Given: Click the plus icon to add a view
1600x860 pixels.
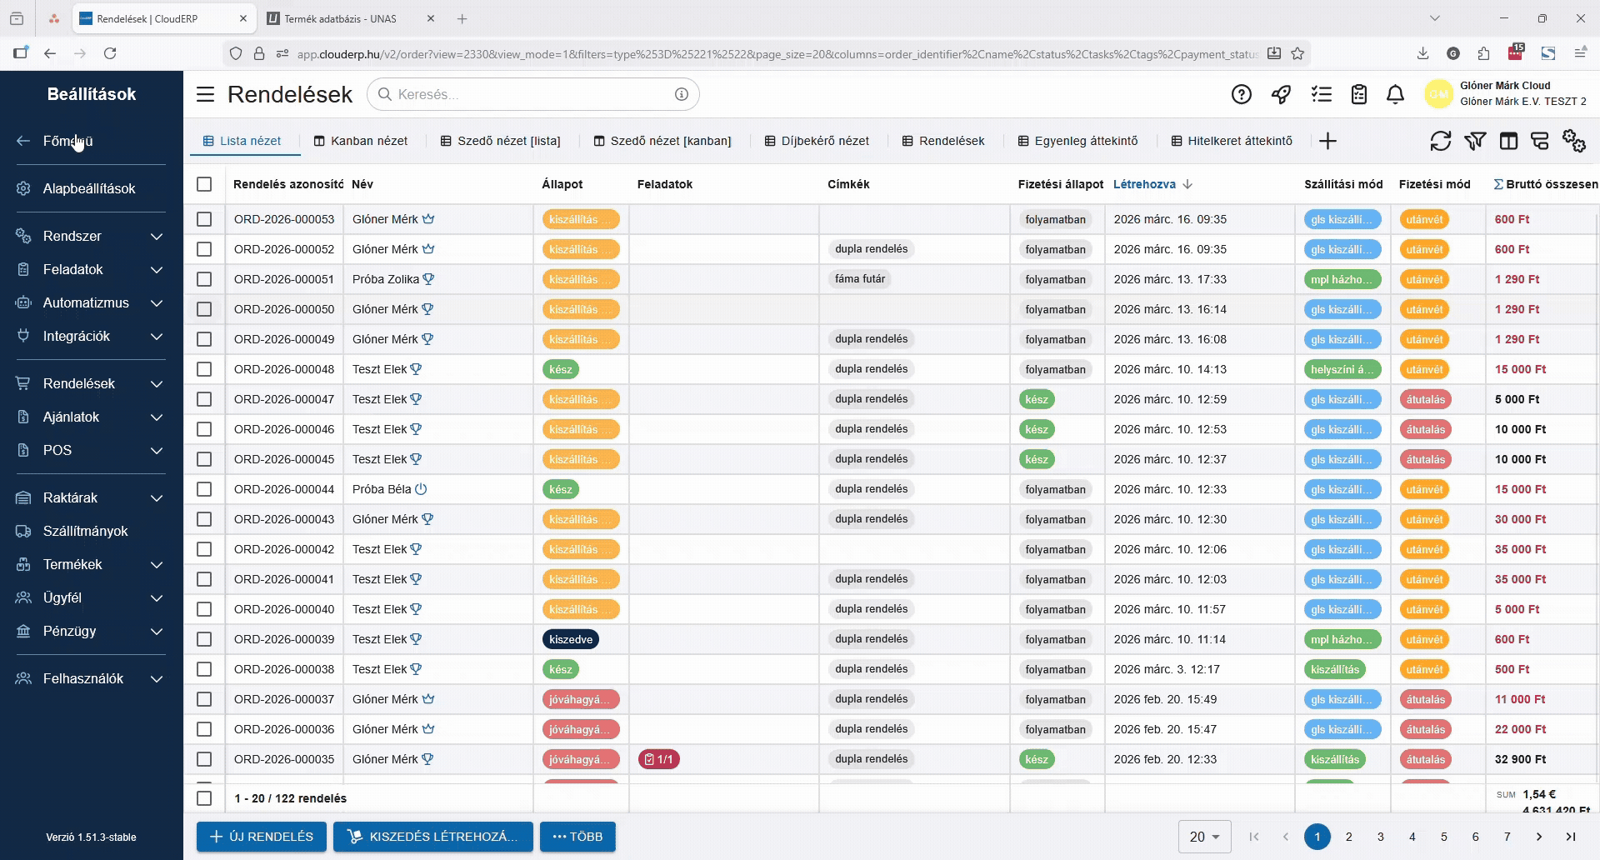Looking at the screenshot, I should (x=1327, y=141).
